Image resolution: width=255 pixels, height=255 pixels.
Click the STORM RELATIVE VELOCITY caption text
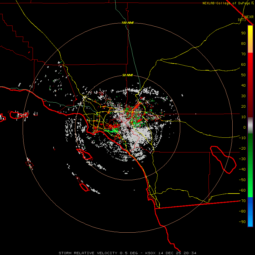(x=88, y=253)
